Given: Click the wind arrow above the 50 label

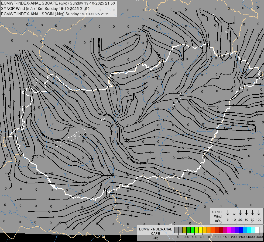Looking at the screenshot, I should (x=253, y=213).
